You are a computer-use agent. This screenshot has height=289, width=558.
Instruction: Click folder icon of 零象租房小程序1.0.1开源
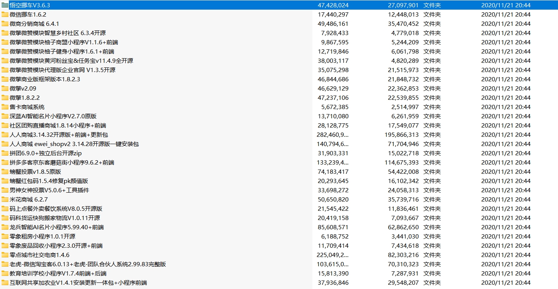click(5, 237)
